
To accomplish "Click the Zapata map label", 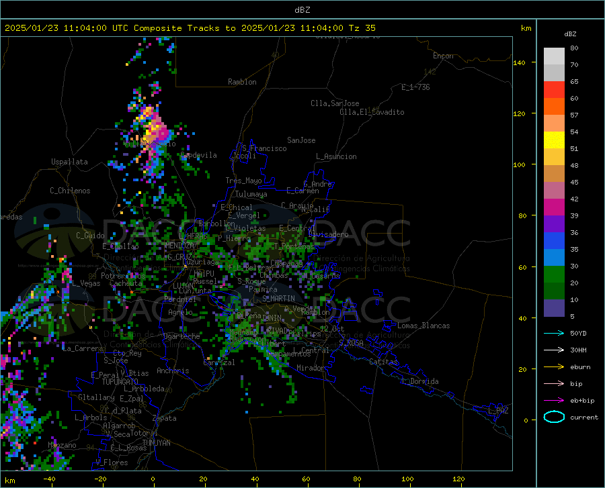I will pyautogui.click(x=165, y=418).
